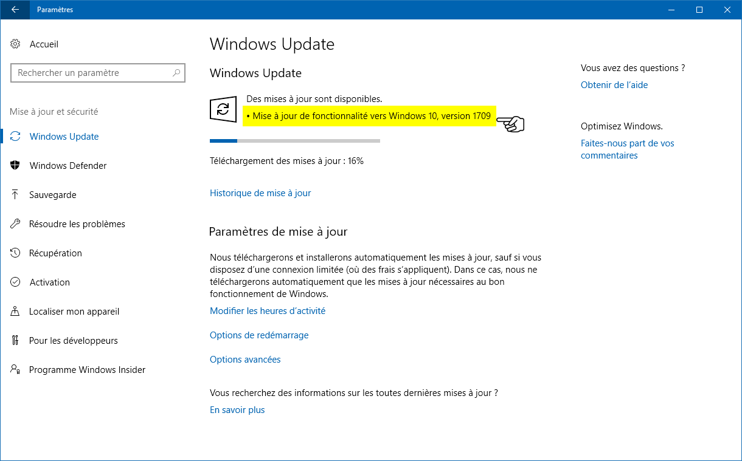Click Faites-nous part de vos commentaires
This screenshot has height=461, width=742.
coord(628,149)
